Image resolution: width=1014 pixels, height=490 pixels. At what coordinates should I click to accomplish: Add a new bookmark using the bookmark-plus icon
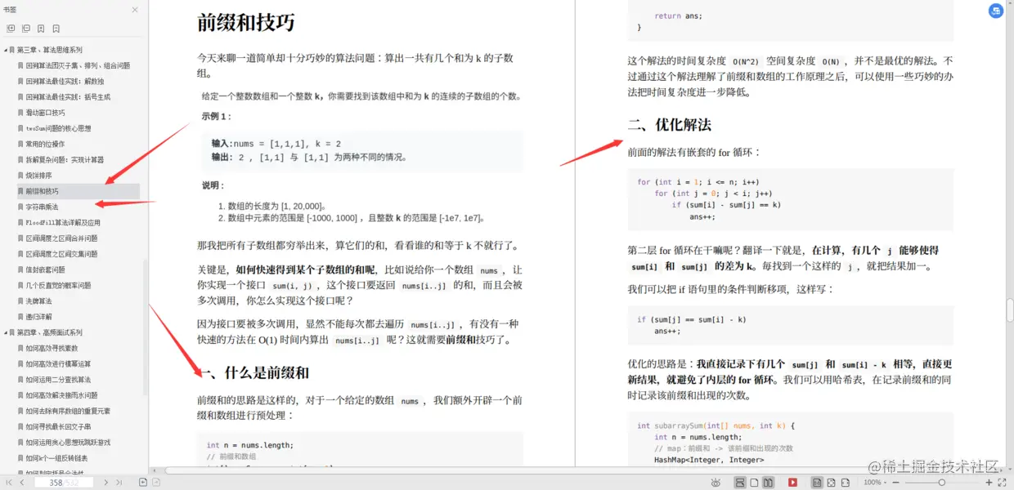tap(42, 29)
